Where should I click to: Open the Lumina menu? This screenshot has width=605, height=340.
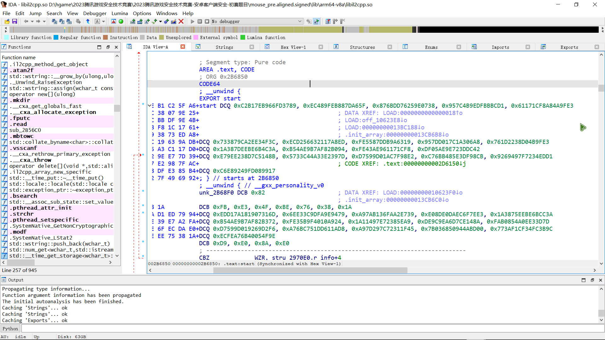click(119, 13)
